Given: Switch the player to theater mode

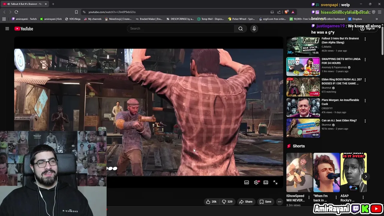Looking at the screenshot, I should 266,182.
